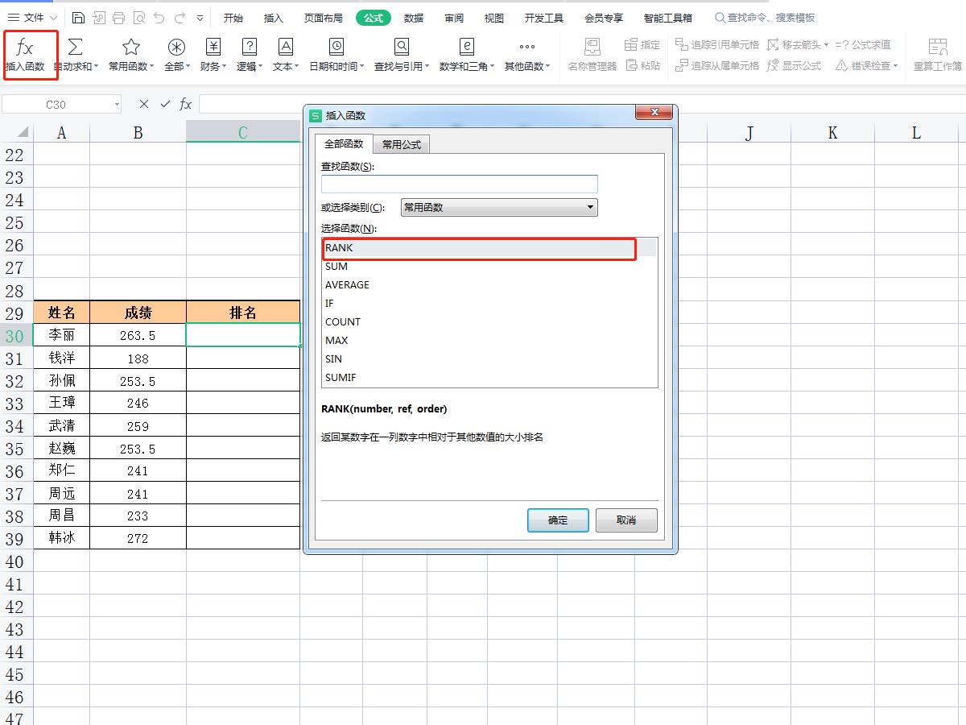Select the AVERAGE function in the list
The height and width of the screenshot is (725, 966).
click(347, 284)
